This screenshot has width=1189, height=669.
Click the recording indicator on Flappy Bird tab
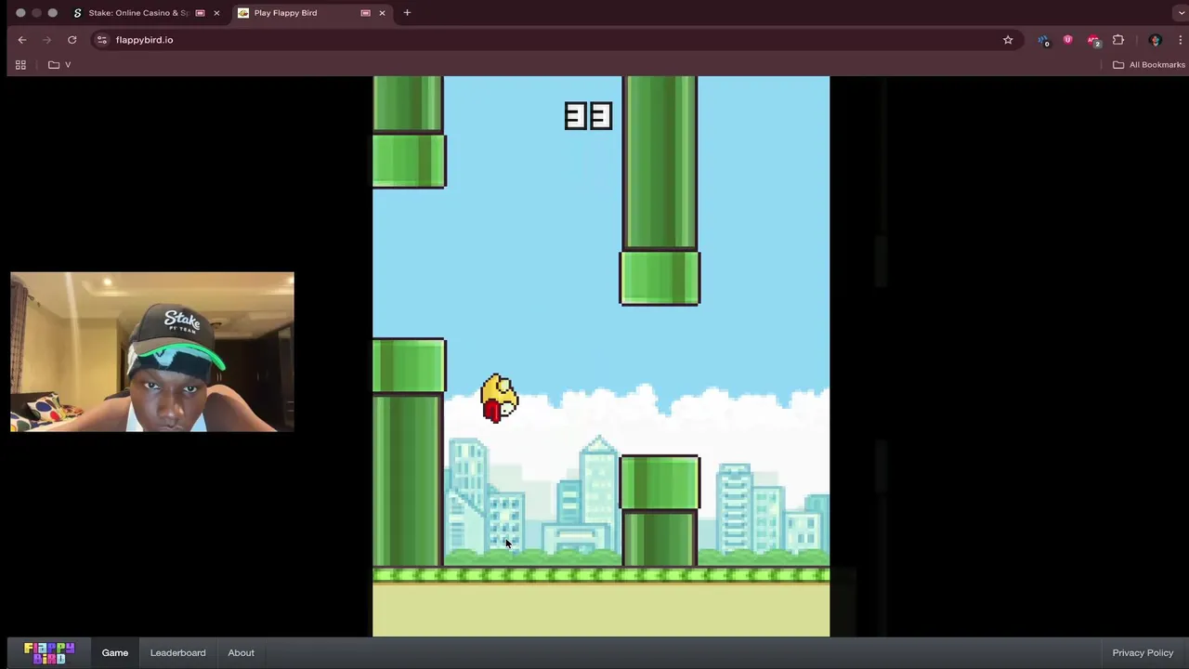365,13
